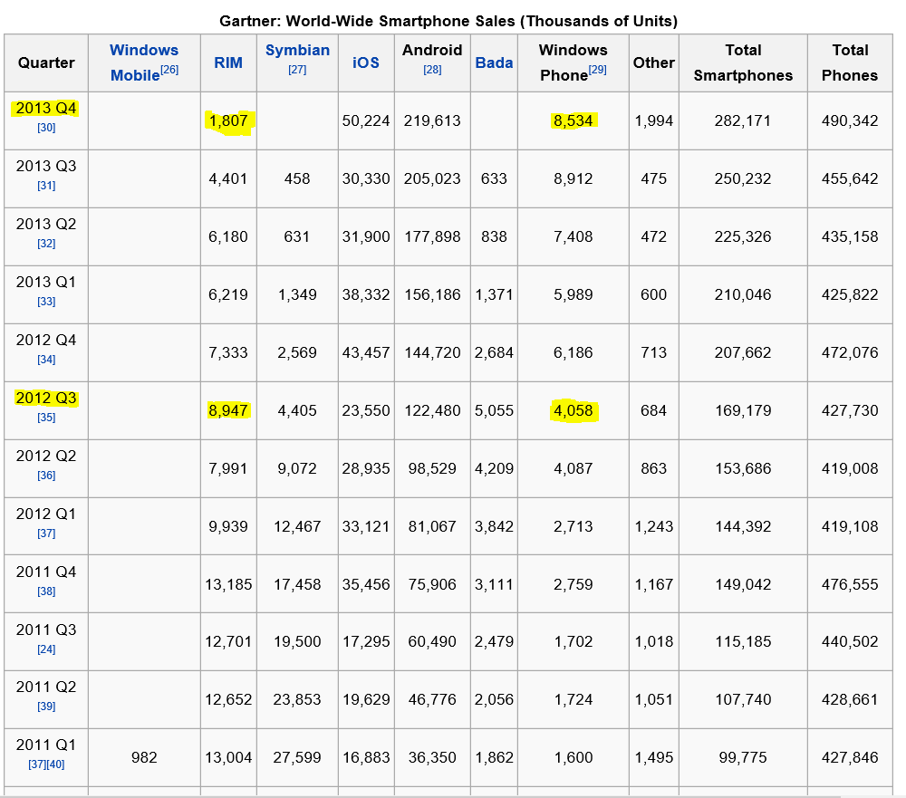Open citation [24] under 2011 Q3
Viewport: 906px width, 798px height.
pyautogui.click(x=46, y=649)
